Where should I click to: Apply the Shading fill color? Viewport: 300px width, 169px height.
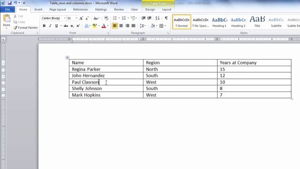(x=152, y=26)
